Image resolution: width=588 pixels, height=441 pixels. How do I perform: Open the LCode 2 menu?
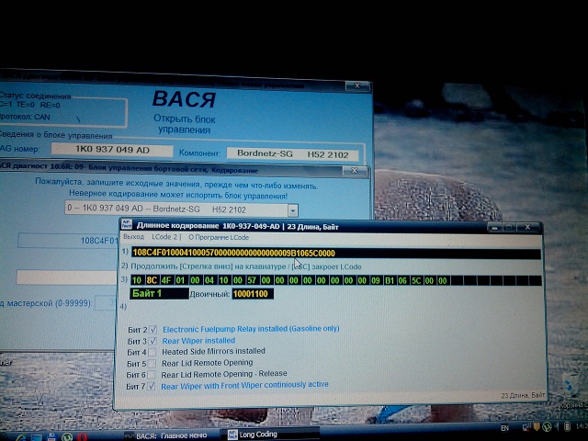(164, 237)
